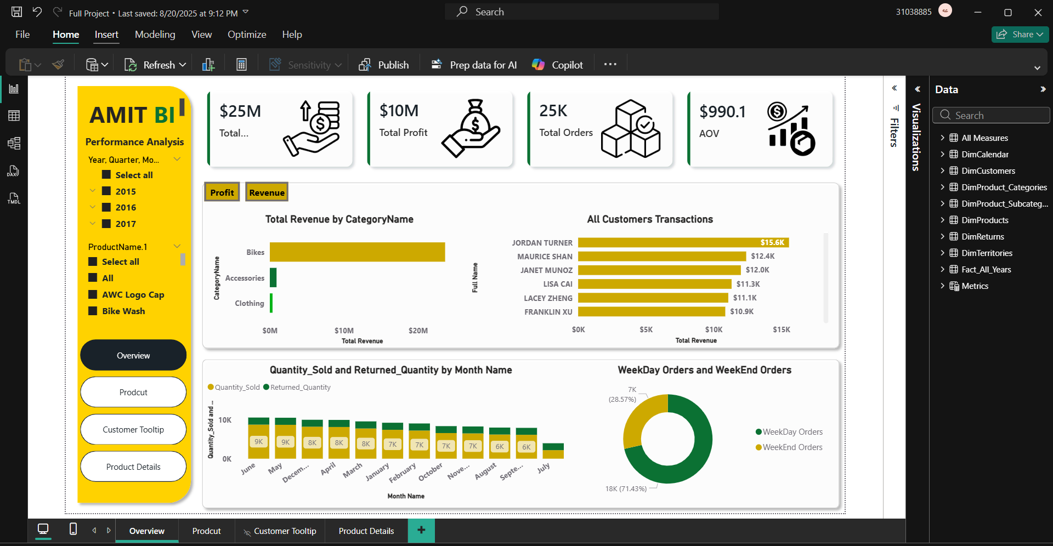Tick the AWC Logo Cap checkbox
Screen dimensions: 1053x546
coord(93,294)
